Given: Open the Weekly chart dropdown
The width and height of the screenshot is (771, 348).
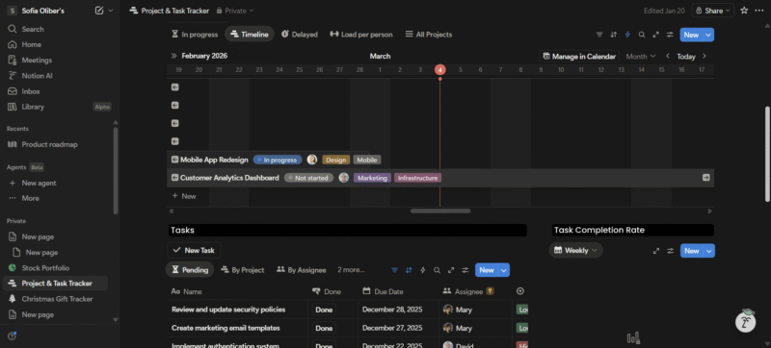Looking at the screenshot, I should [575, 251].
